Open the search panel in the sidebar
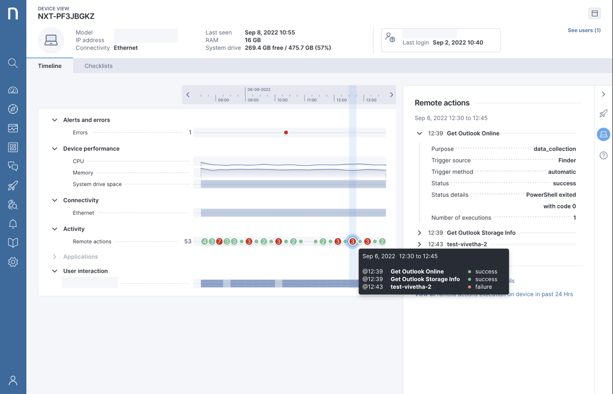Viewport: 613px width, 394px height. [13, 63]
